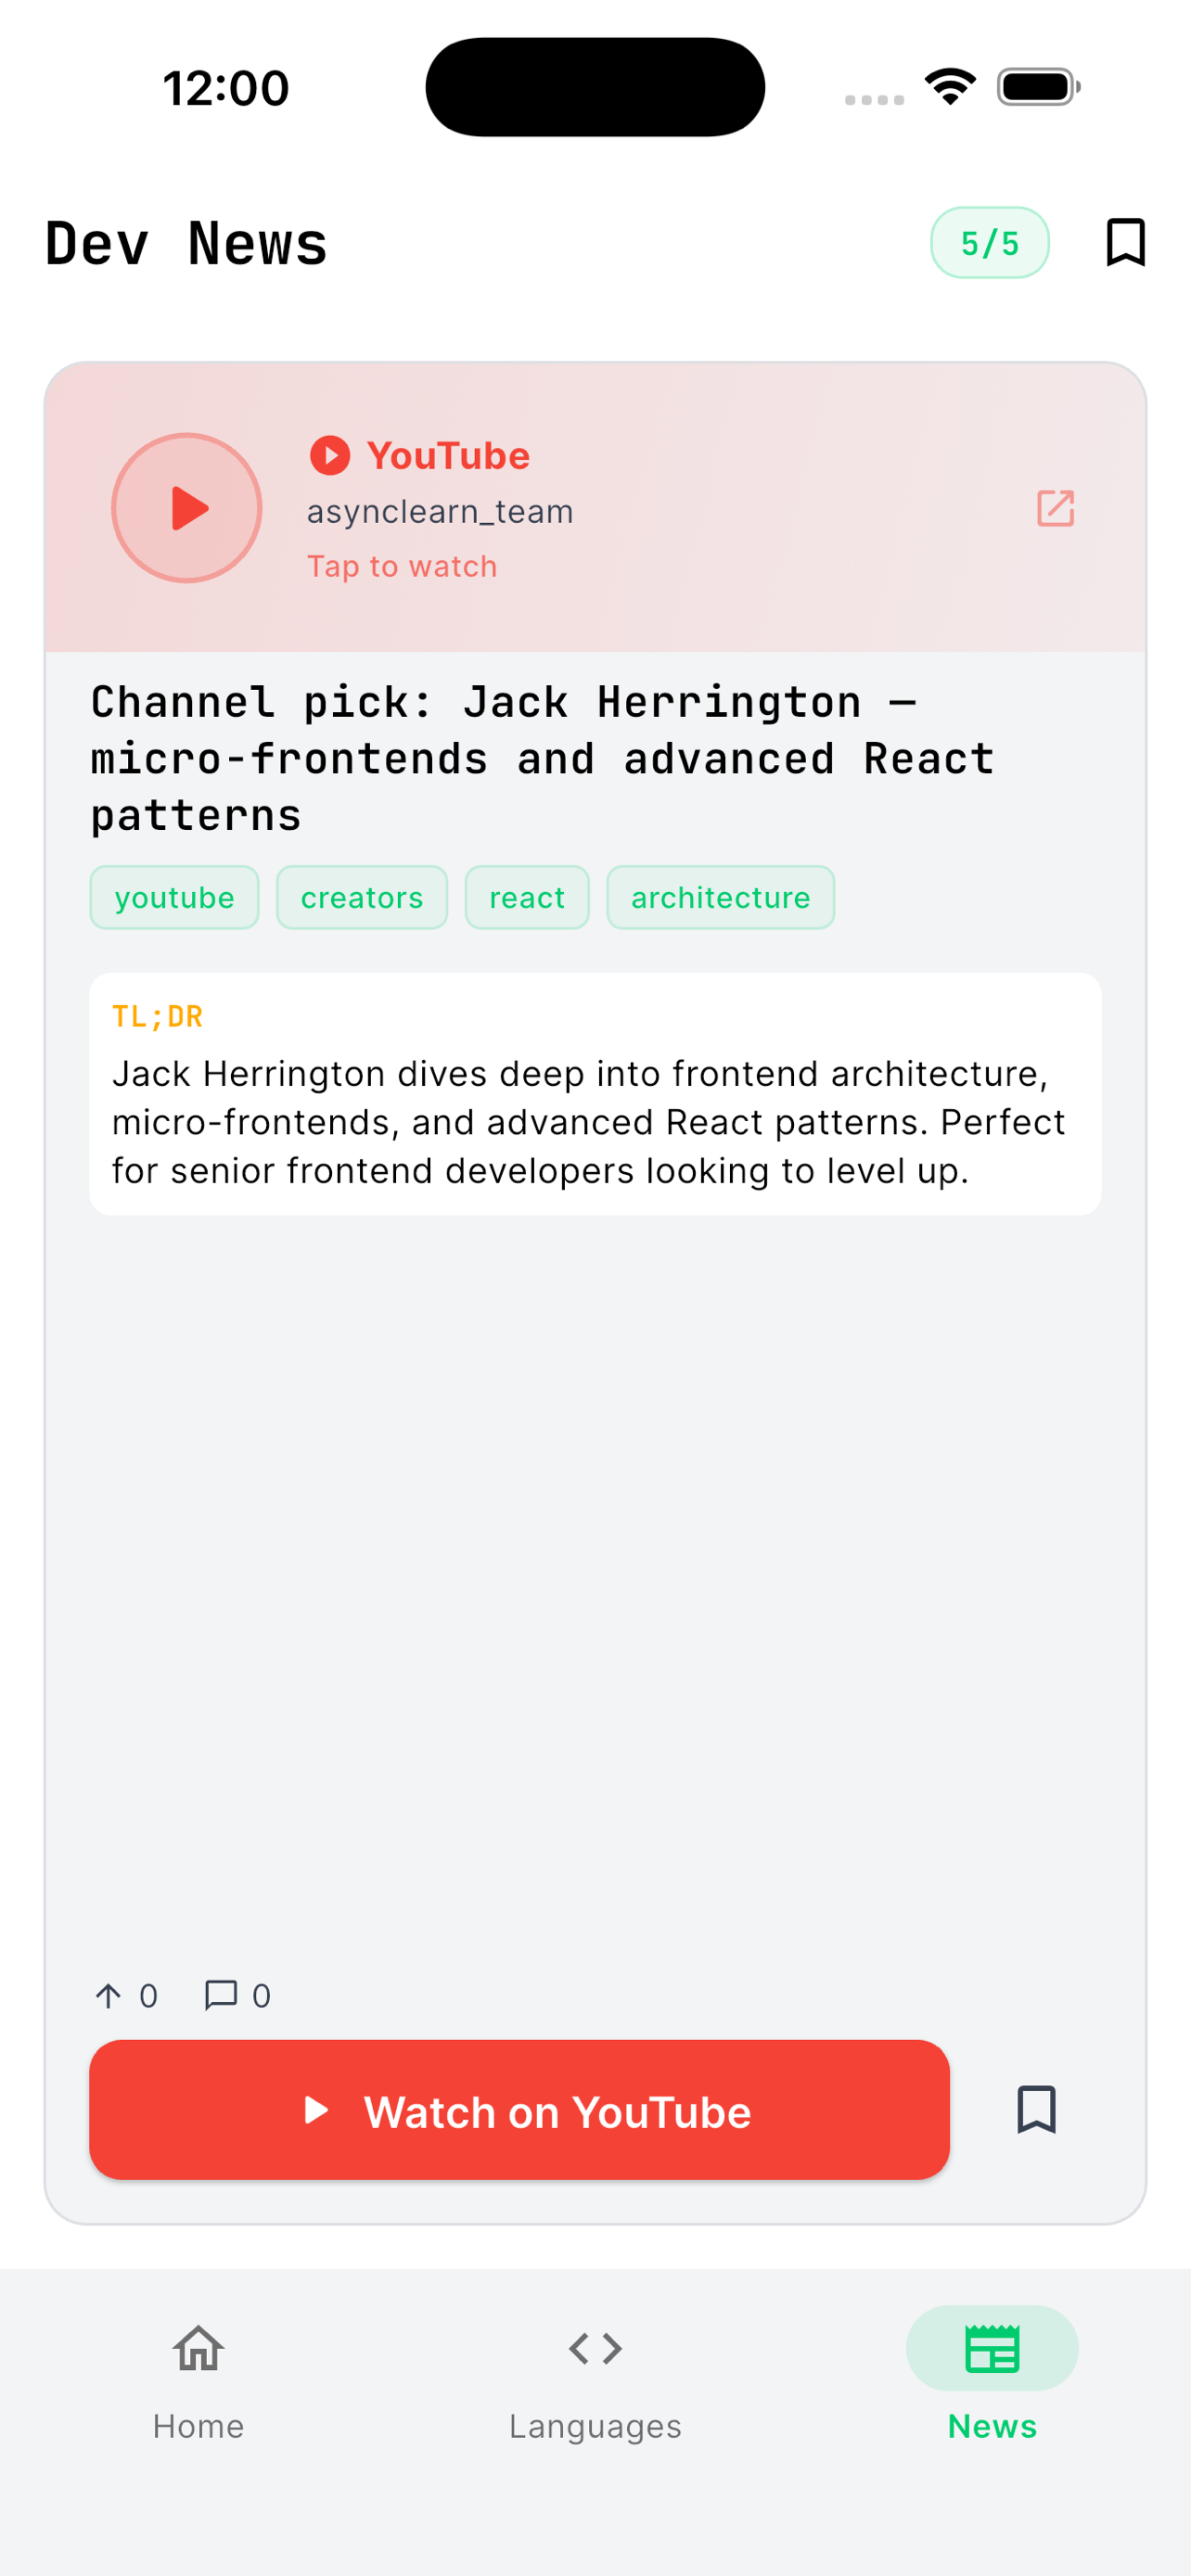The height and width of the screenshot is (2576, 1191).
Task: Tap the 5/5 progress counter badge
Action: tap(989, 243)
